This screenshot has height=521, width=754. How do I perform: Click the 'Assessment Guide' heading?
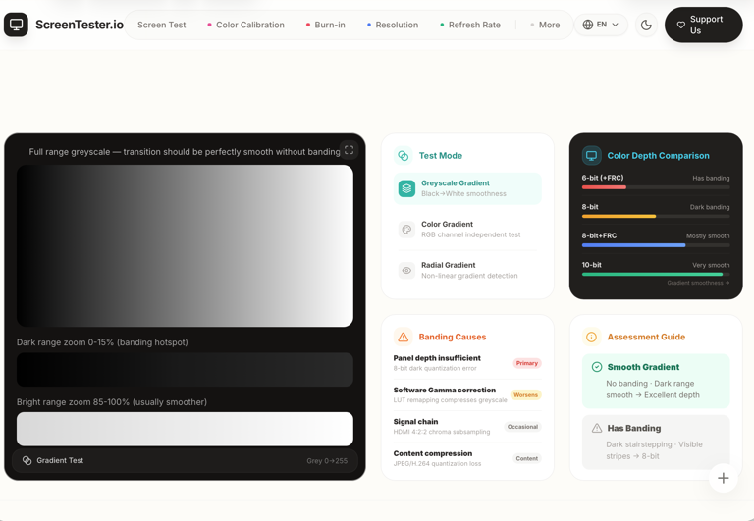(646, 337)
